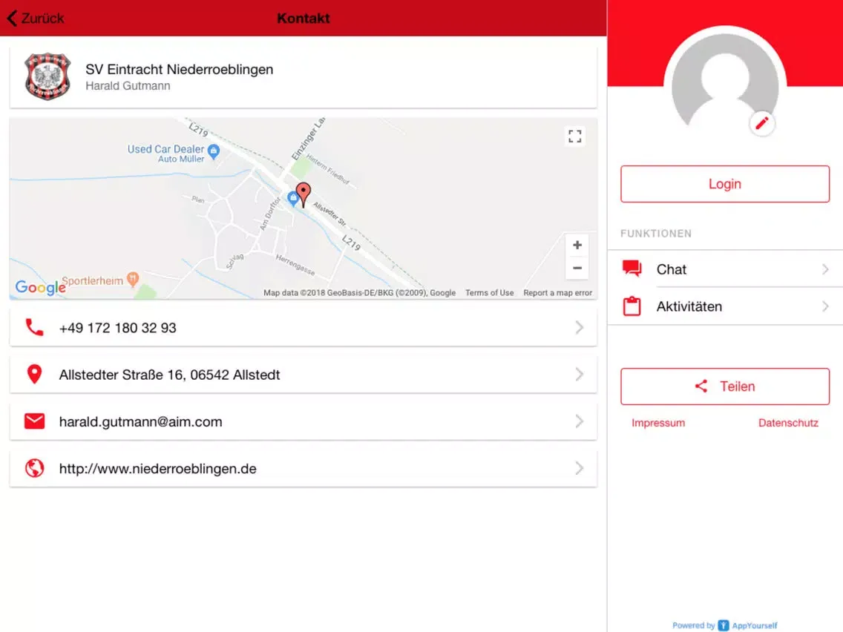
Task: Expand the phone number row chevron
Action: click(579, 327)
